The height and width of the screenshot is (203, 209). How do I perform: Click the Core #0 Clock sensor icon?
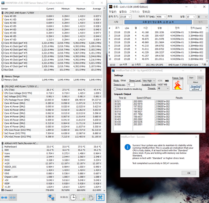[3, 43]
